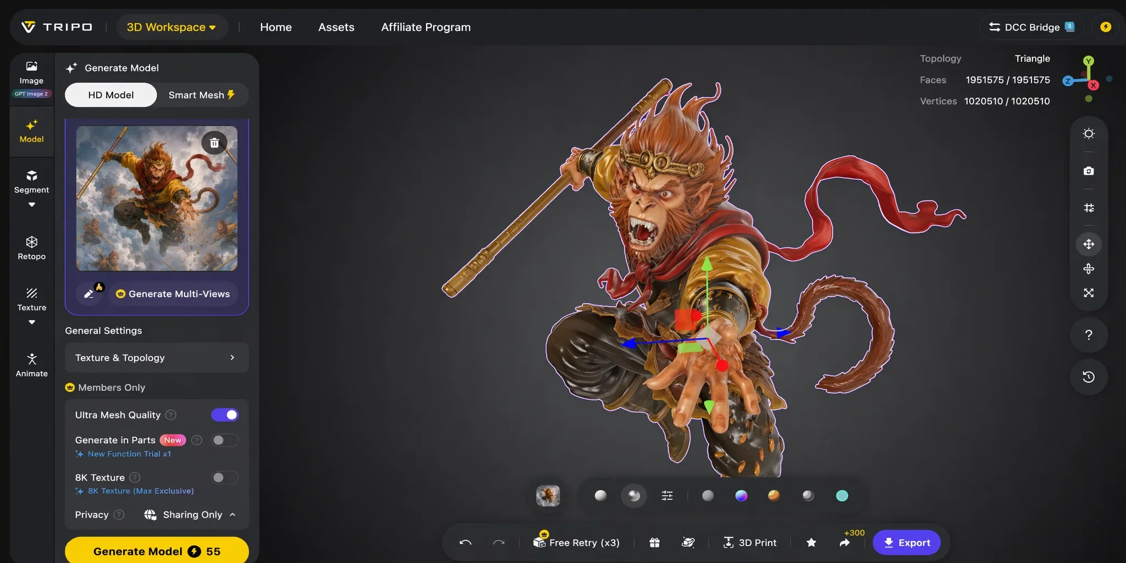Click Free Retry (x3)
Viewport: 1126px width, 563px height.
576,542
